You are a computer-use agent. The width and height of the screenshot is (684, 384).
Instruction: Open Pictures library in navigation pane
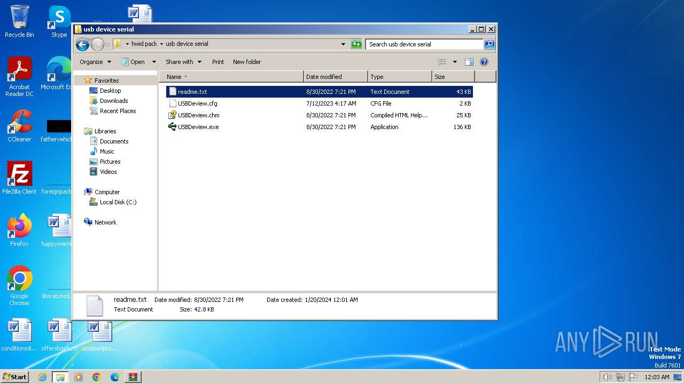tap(110, 162)
